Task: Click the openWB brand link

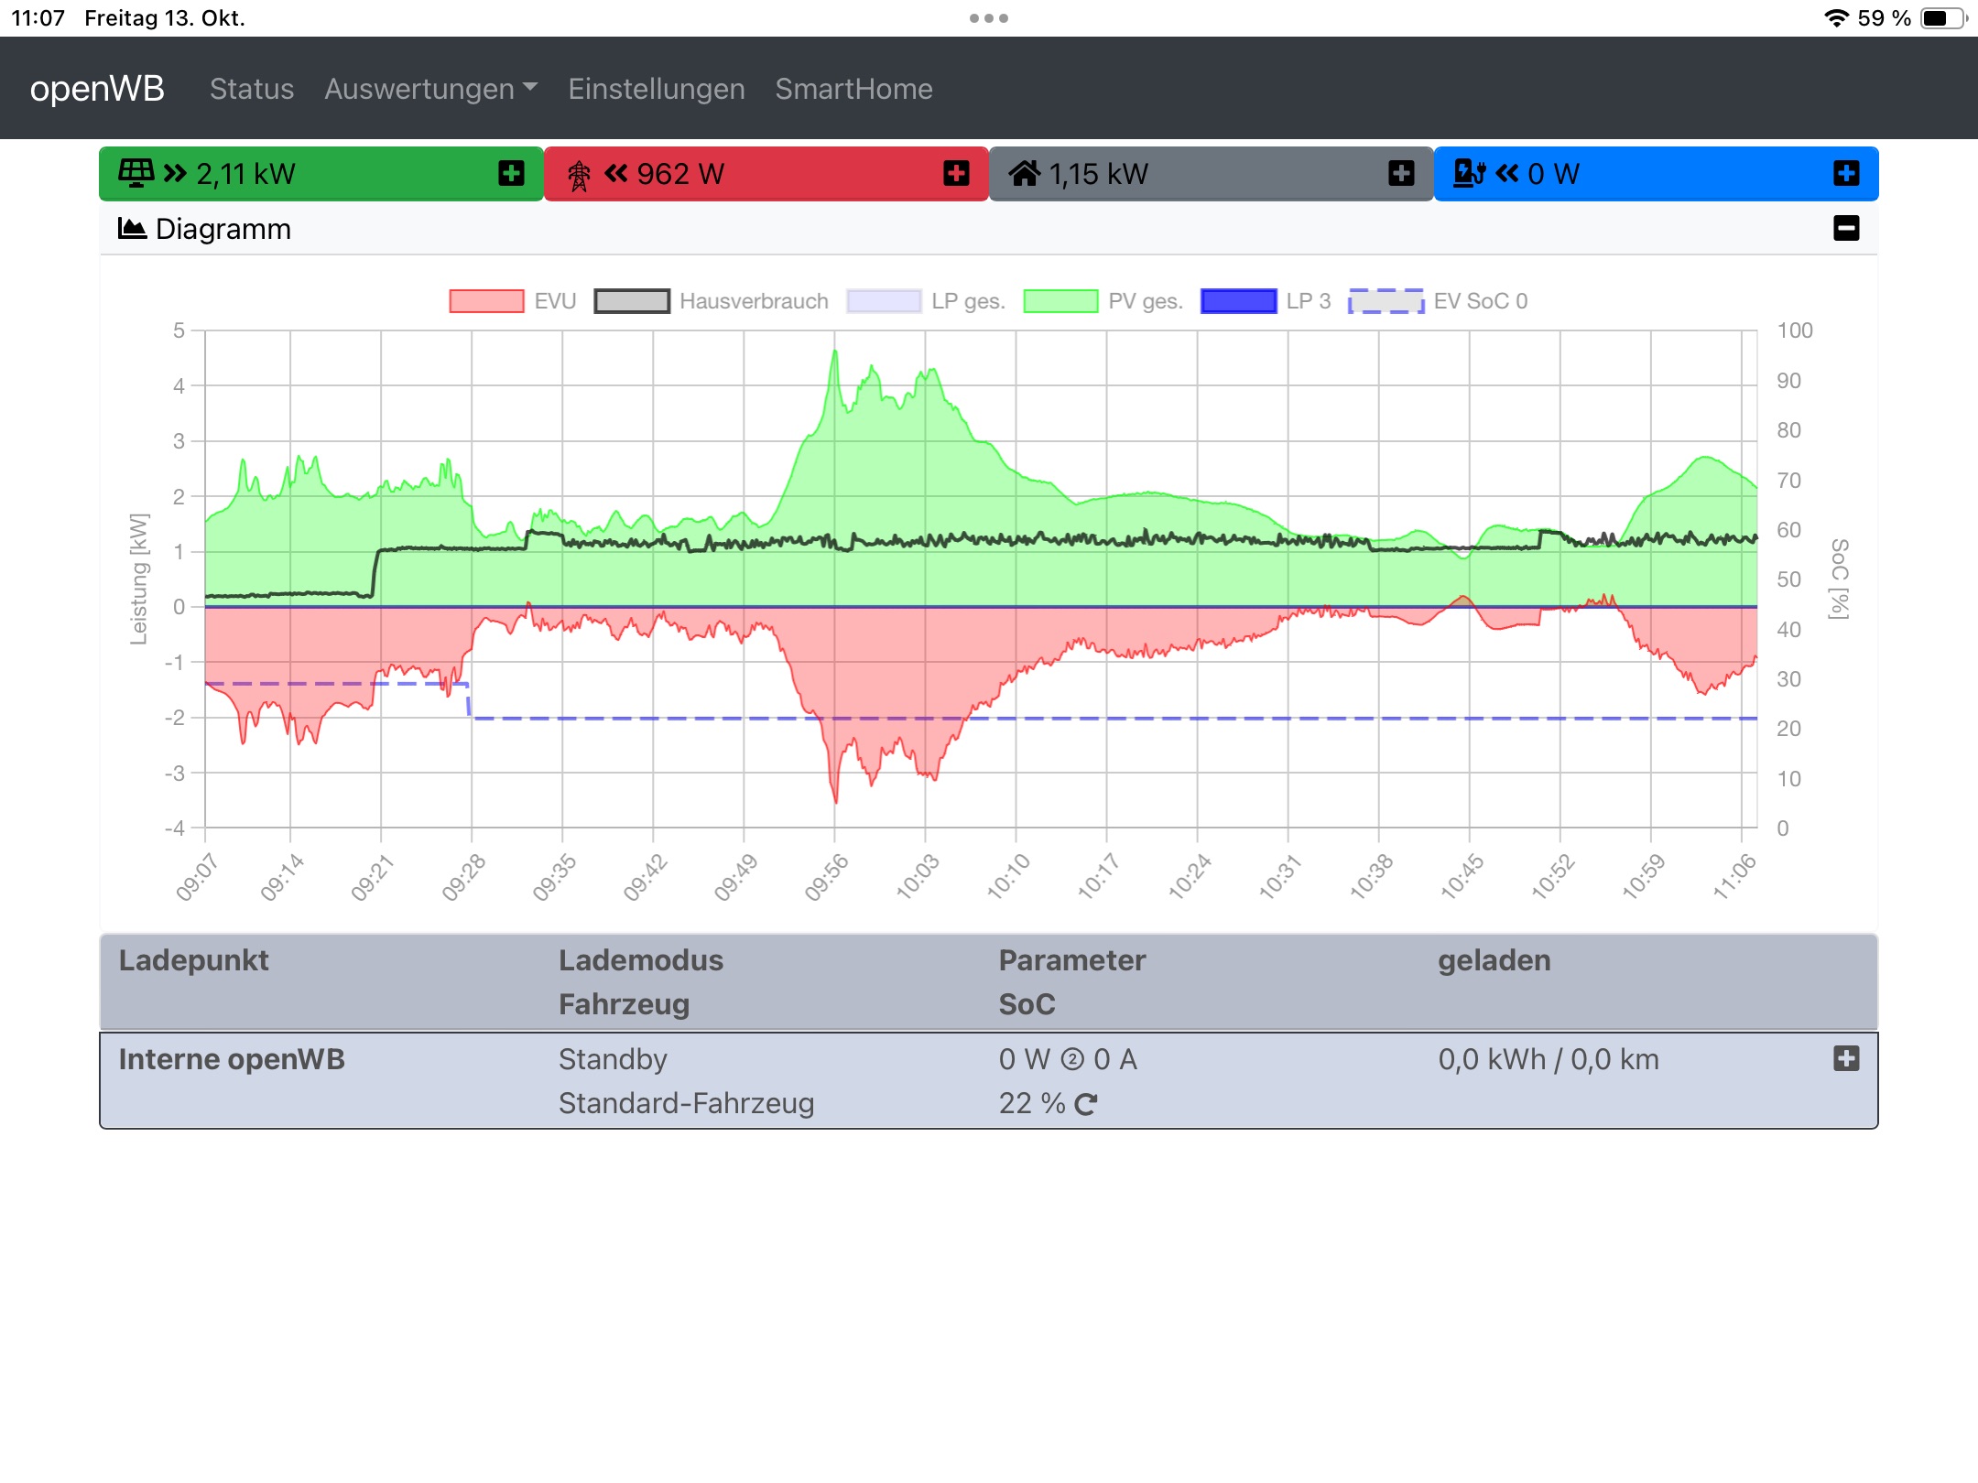Action: click(97, 89)
